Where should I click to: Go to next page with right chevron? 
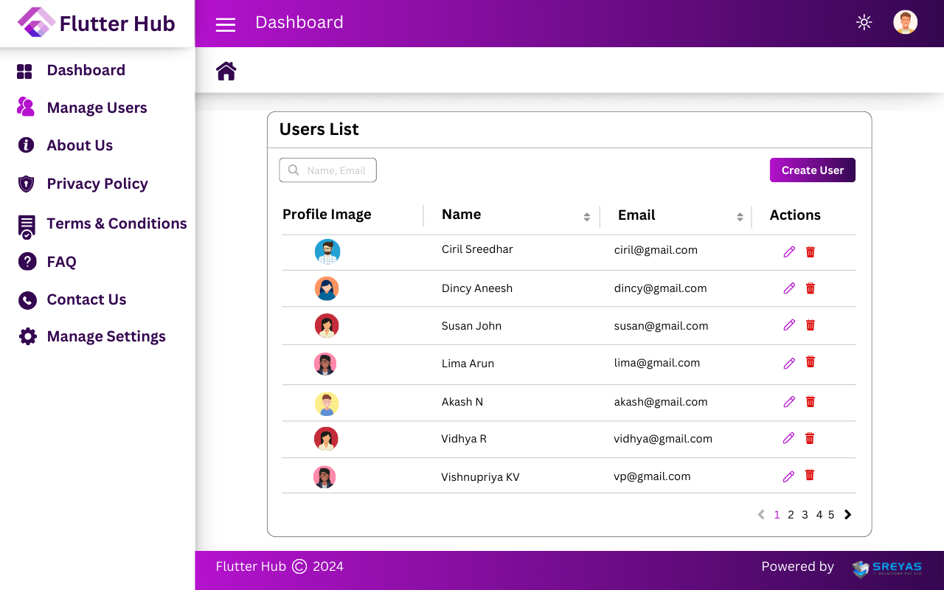point(848,515)
